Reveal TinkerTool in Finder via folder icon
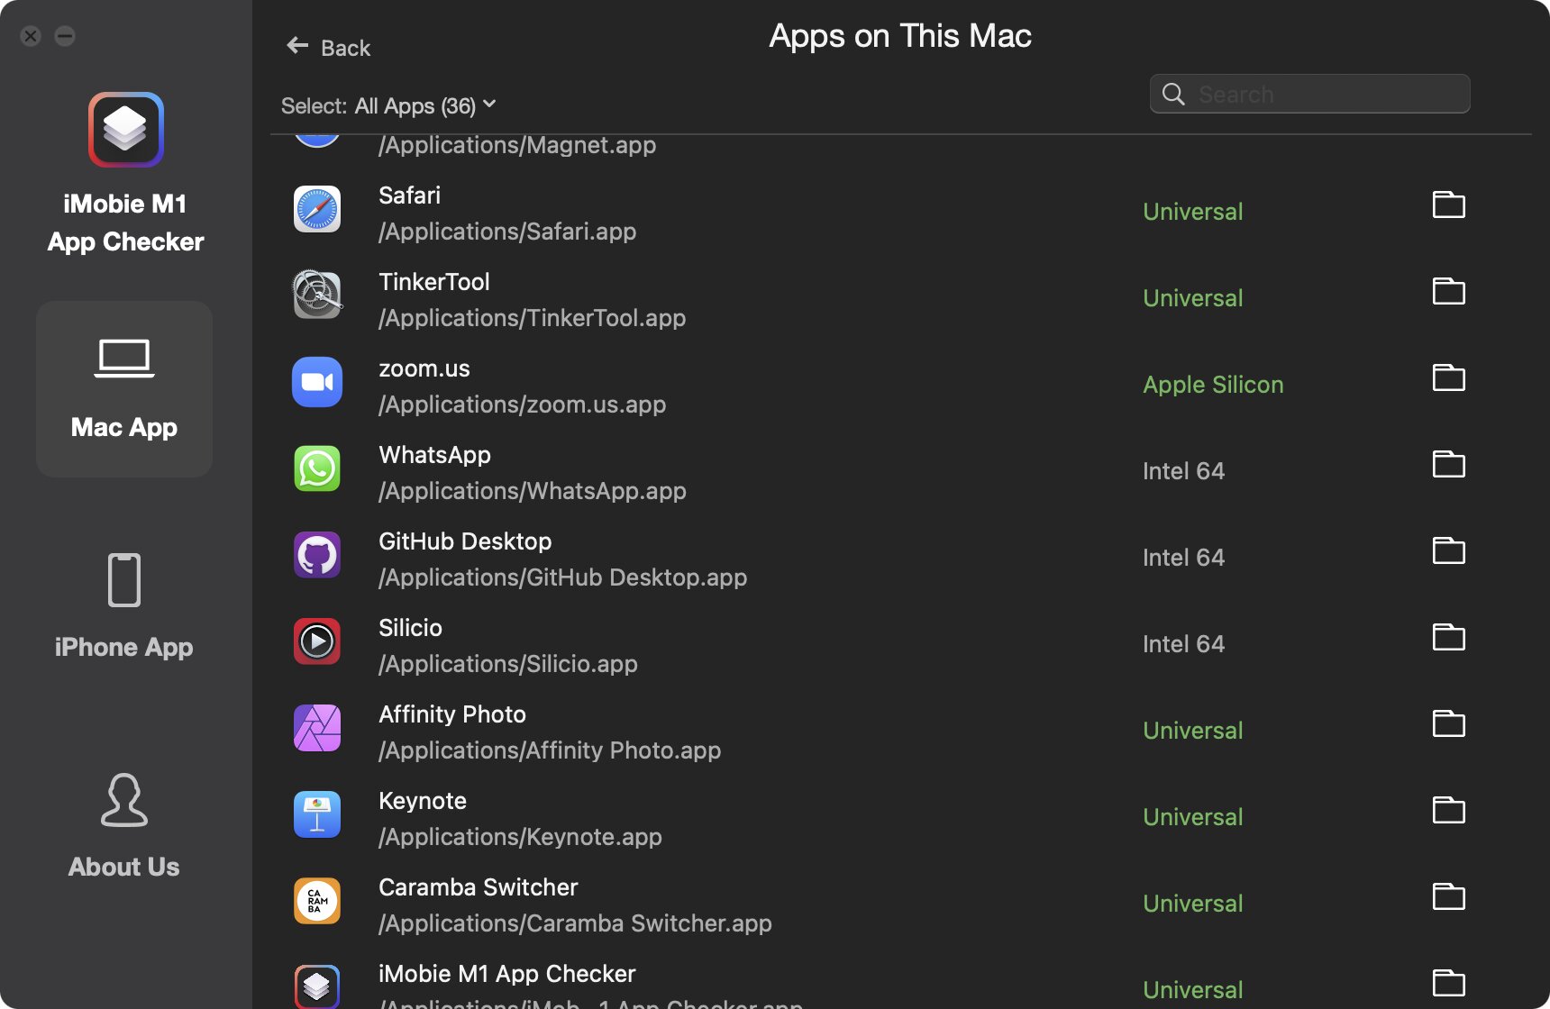The image size is (1550, 1009). click(1448, 292)
